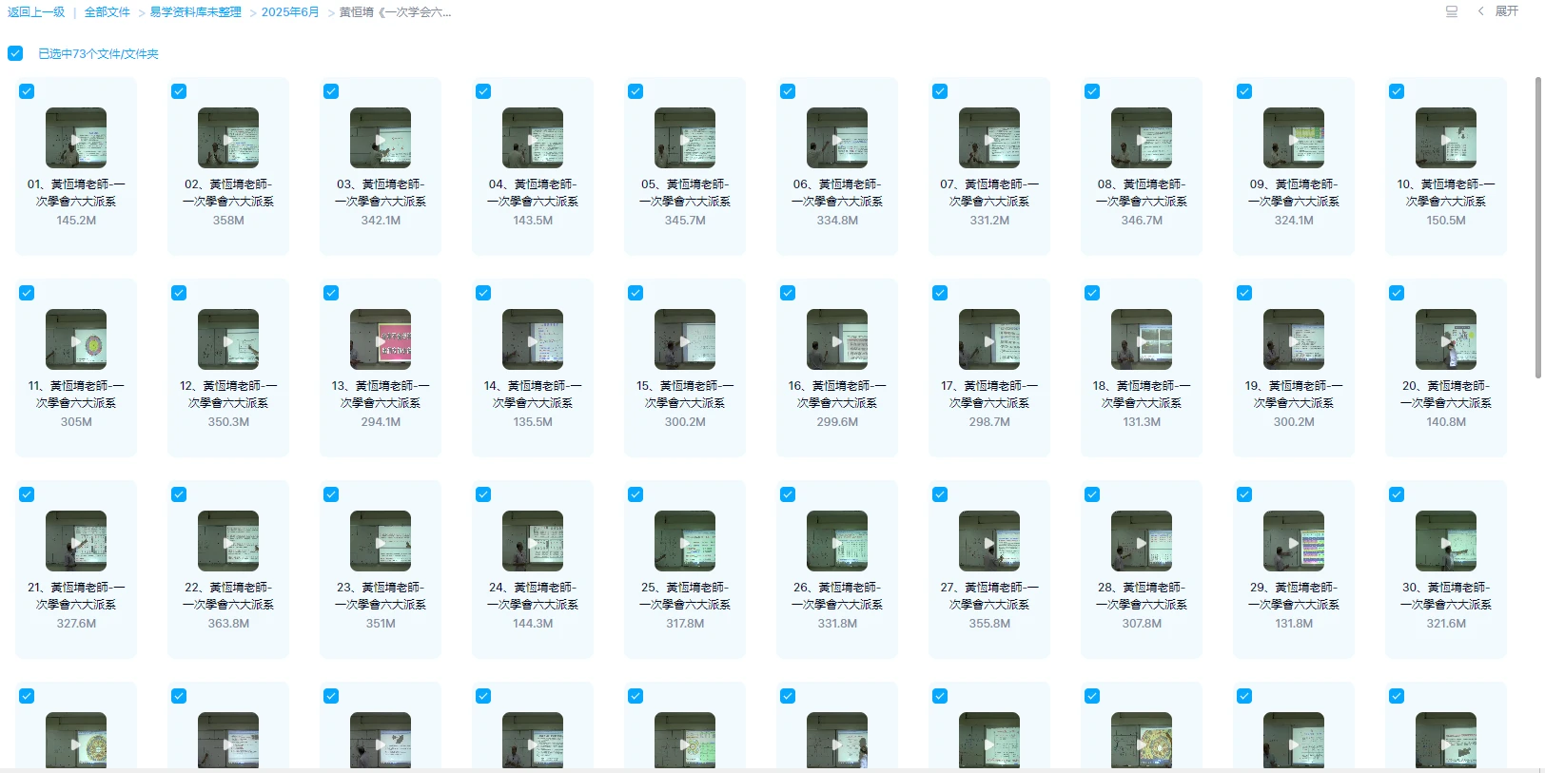This screenshot has height=773, width=1545.
Task: Click the chevron arrow beside 展开
Action: coord(1480,11)
